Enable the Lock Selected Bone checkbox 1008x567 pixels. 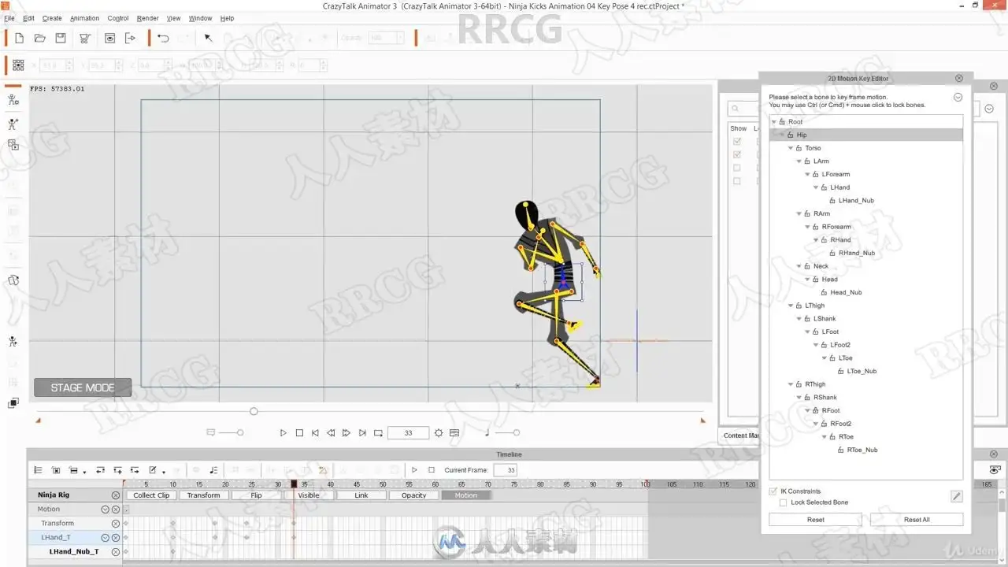(x=783, y=502)
